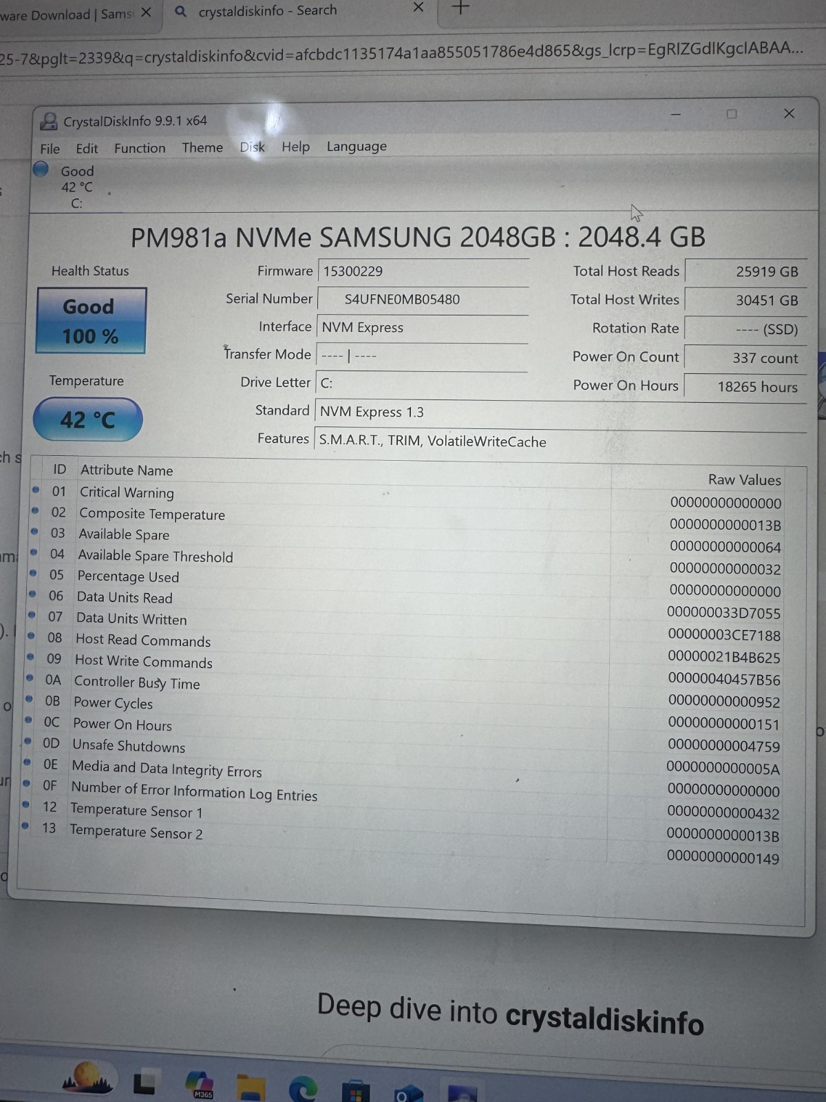Close the crystaldiskinfo - Search tab
Screen dimensions: 826x1102
click(x=418, y=8)
